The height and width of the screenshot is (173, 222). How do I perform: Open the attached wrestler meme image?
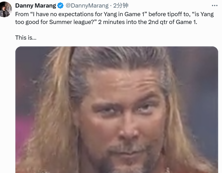coord(116,110)
